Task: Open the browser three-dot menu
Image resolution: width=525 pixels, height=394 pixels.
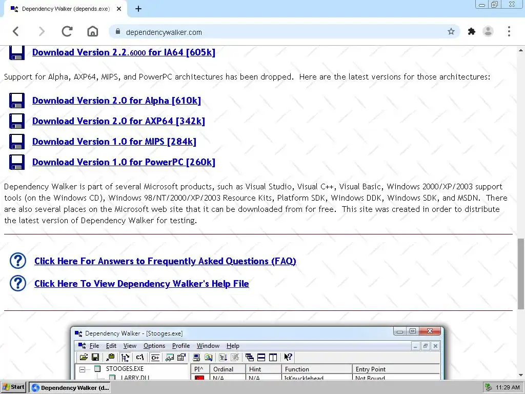Action: pos(509,31)
